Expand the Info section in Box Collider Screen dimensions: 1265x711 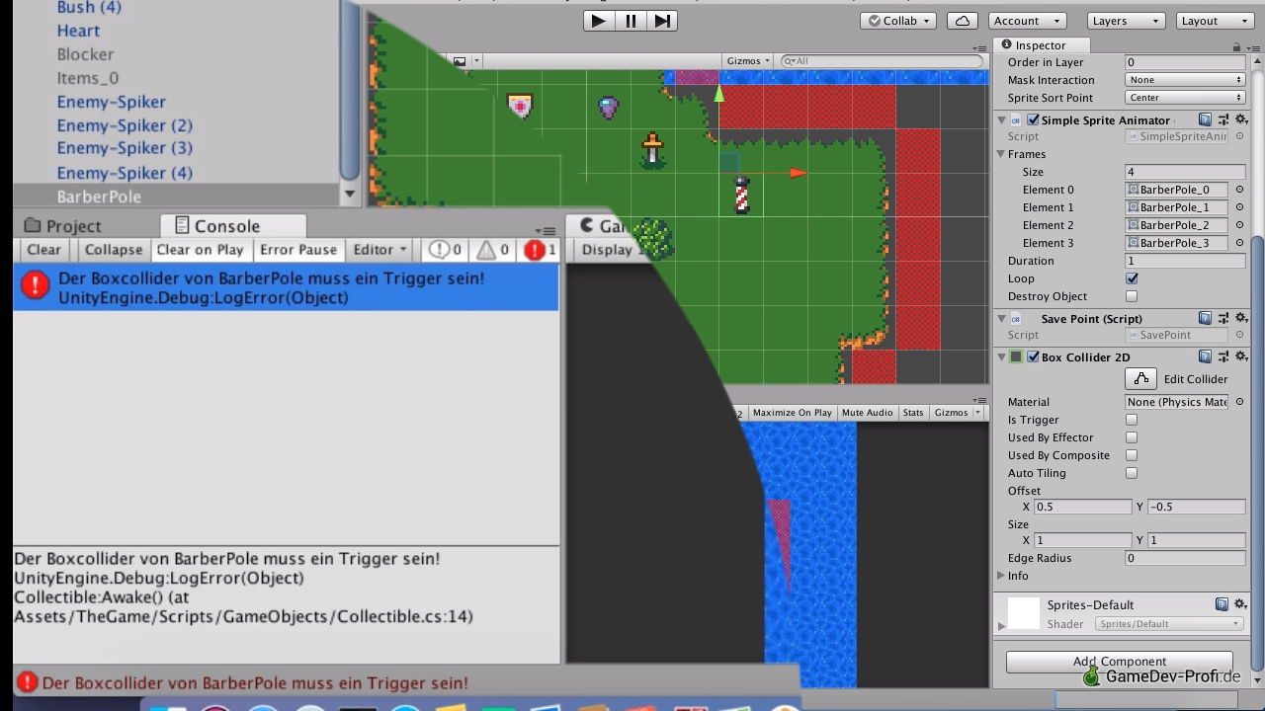point(1001,576)
